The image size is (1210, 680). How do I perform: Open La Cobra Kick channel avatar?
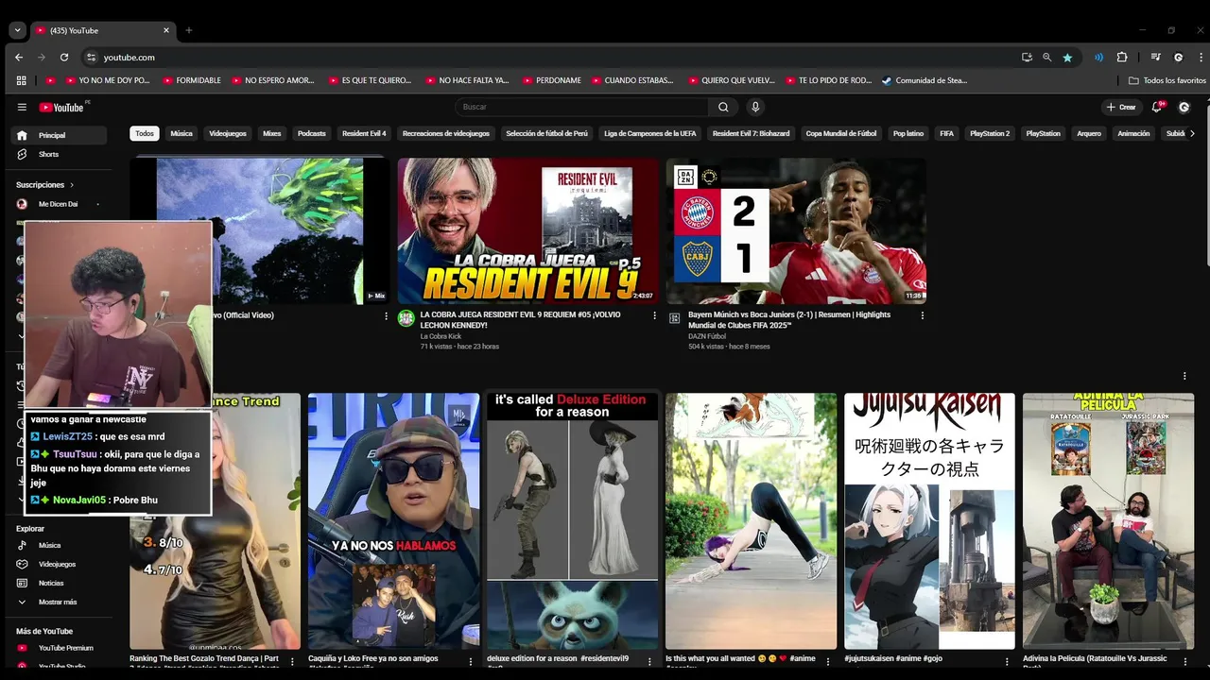[x=406, y=318]
